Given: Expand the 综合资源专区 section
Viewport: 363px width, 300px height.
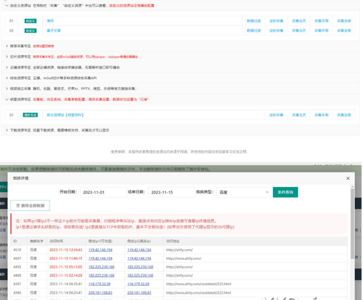Looking at the screenshot, I should pyautogui.click(x=6, y=78).
